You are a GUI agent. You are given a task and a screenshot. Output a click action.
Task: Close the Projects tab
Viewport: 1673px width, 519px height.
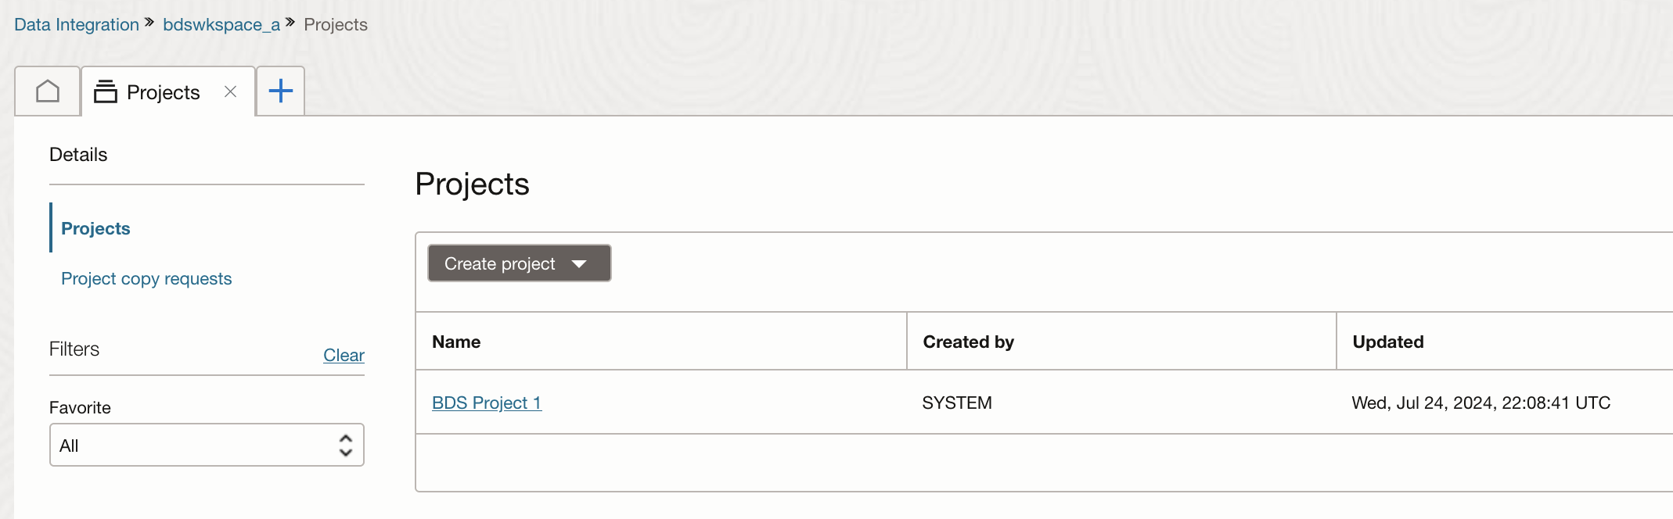coord(230,91)
